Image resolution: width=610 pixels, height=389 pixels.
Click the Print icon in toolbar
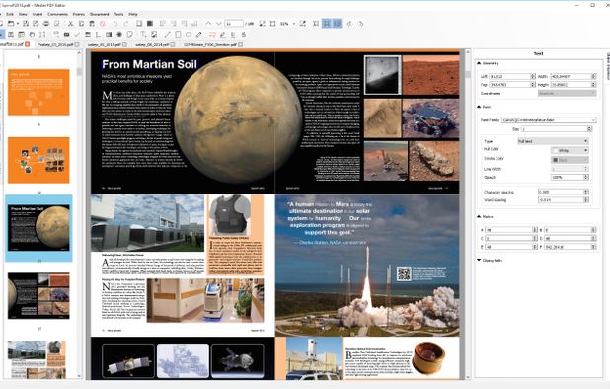[x=46, y=24]
